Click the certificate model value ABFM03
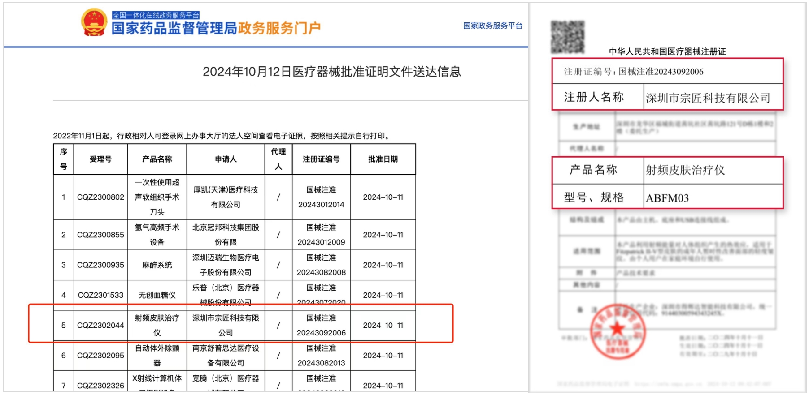Screen dimensions: 809x395 coord(667,198)
